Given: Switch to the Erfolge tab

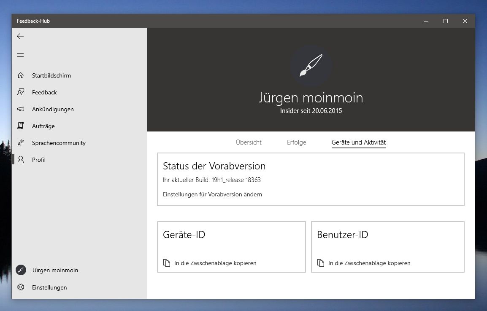Looking at the screenshot, I should tap(297, 142).
